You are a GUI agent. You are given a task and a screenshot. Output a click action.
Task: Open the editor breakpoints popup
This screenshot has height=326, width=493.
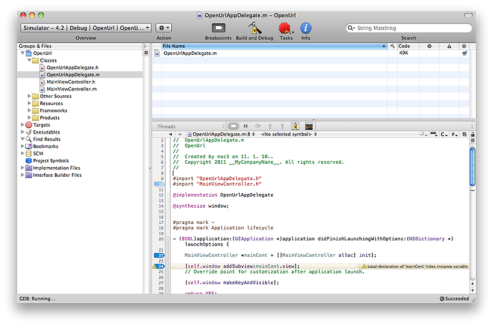coord(433,134)
